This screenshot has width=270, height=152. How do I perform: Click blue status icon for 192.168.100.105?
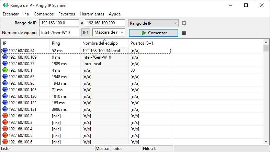coord(5,90)
